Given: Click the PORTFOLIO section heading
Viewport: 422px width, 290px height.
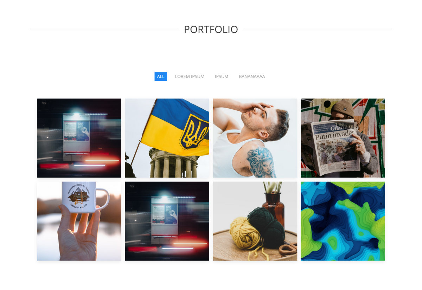Looking at the screenshot, I should point(211,30).
